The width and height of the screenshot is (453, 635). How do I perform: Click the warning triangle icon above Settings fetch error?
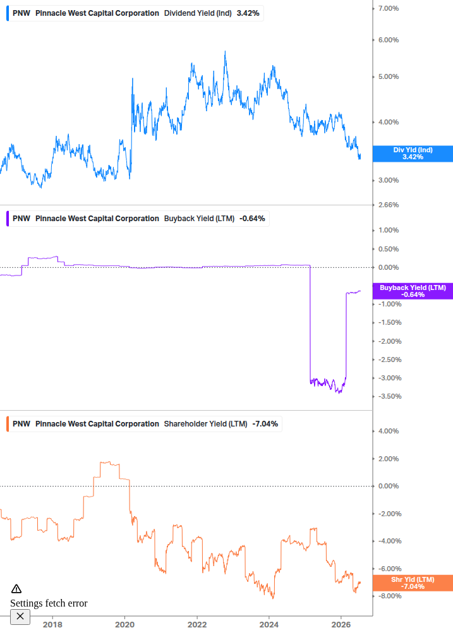(x=16, y=589)
